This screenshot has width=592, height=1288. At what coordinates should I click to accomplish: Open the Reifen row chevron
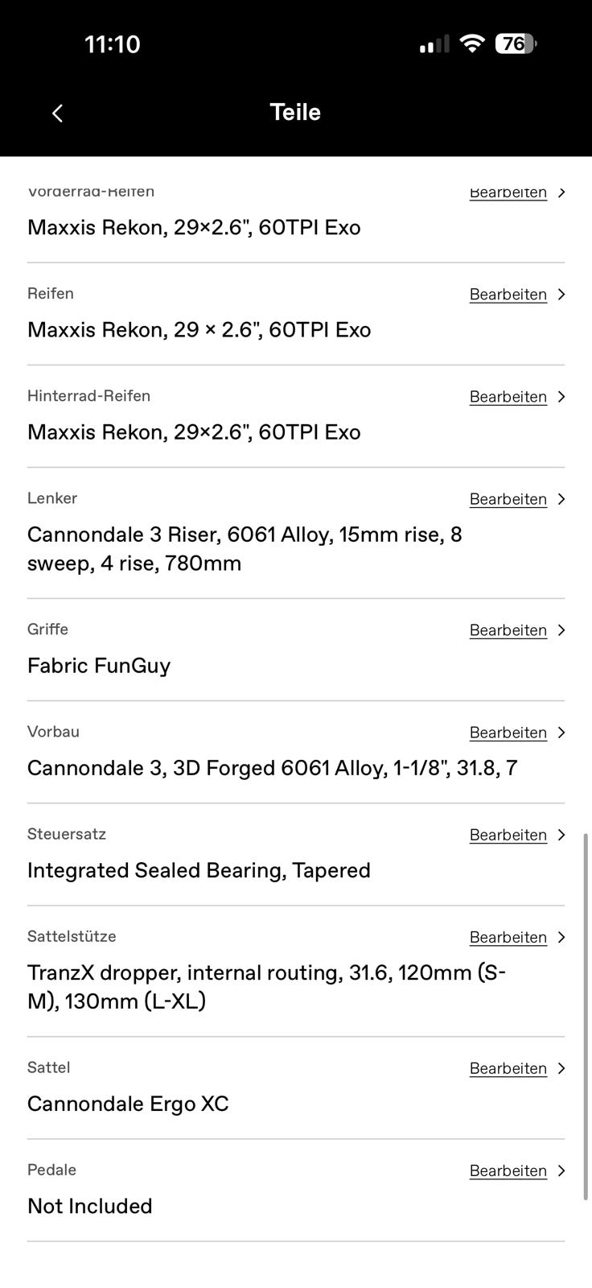[561, 295]
